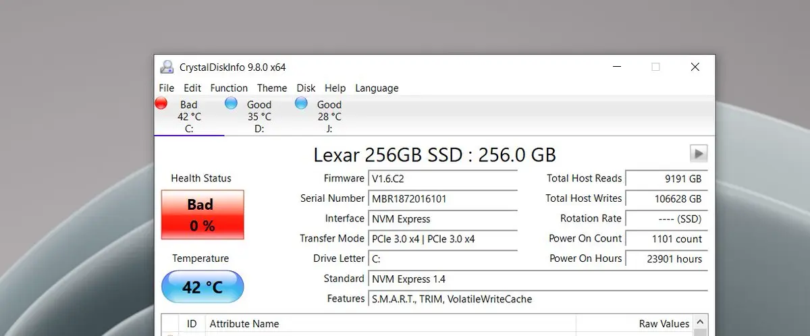Switch to the D: drive tab
Viewport: 810px width, 336px height.
[259, 116]
